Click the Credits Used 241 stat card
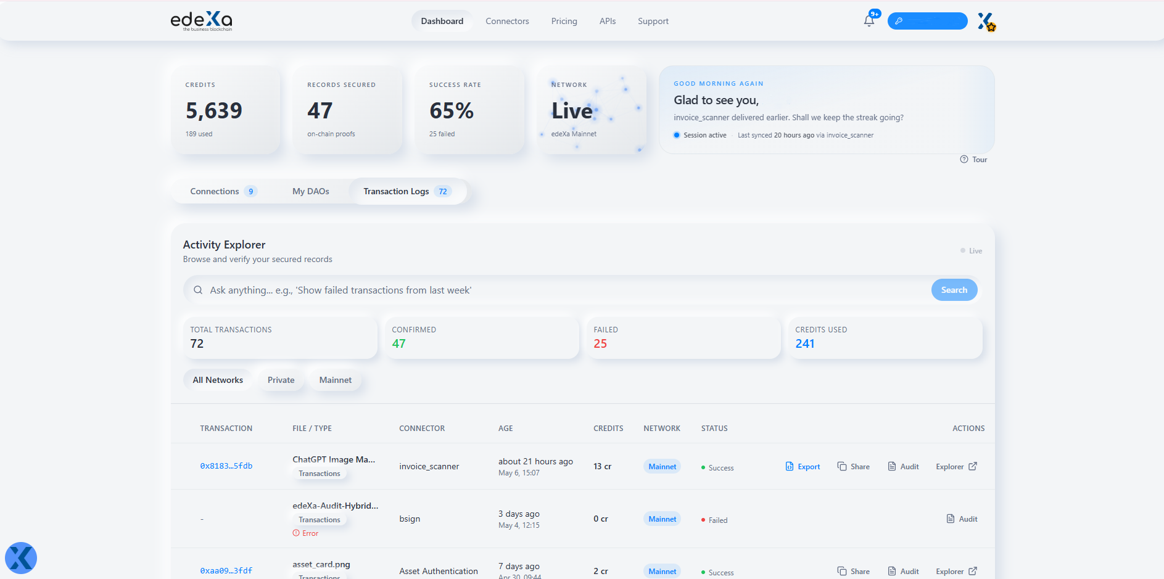This screenshot has width=1164, height=579. point(885,338)
